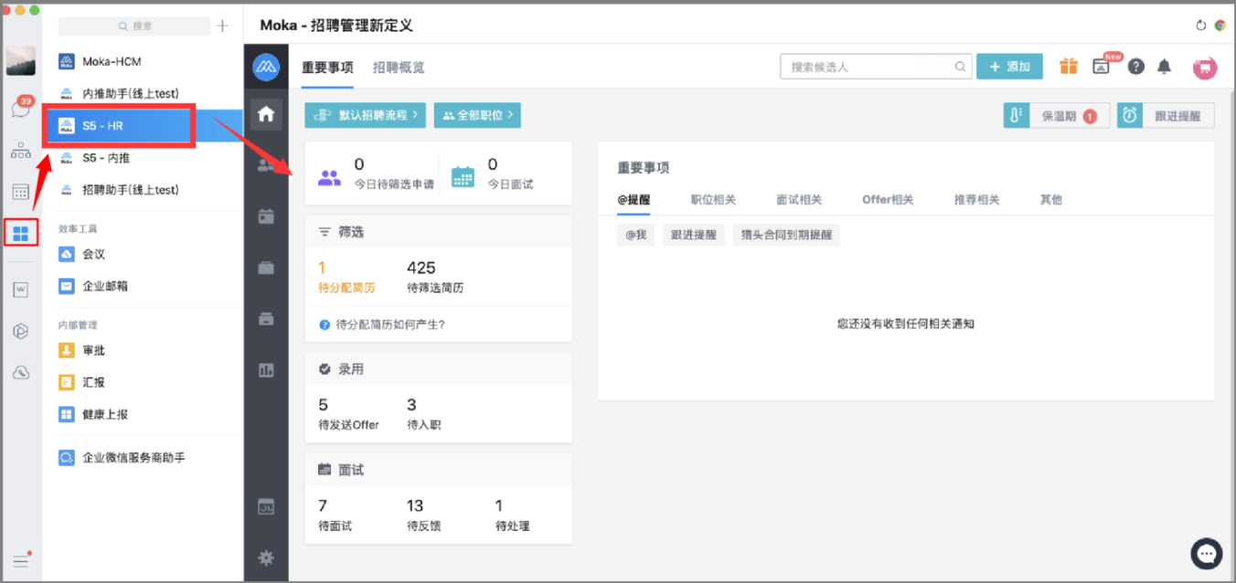The width and height of the screenshot is (1236, 583).
Task: Open the notifications bell icon
Action: pyautogui.click(x=1165, y=66)
